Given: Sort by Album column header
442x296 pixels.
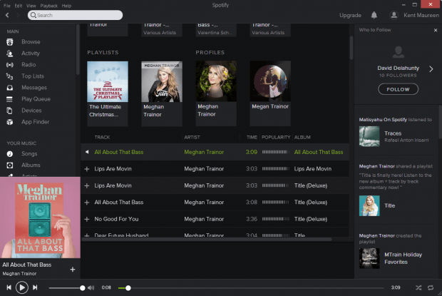Looking at the screenshot, I should coord(302,137).
